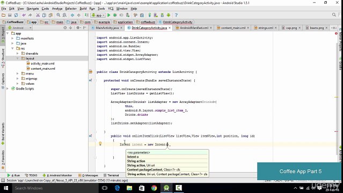
Task: Click Attach Debugger to Android Process icon
Action: click(x=128, y=15)
